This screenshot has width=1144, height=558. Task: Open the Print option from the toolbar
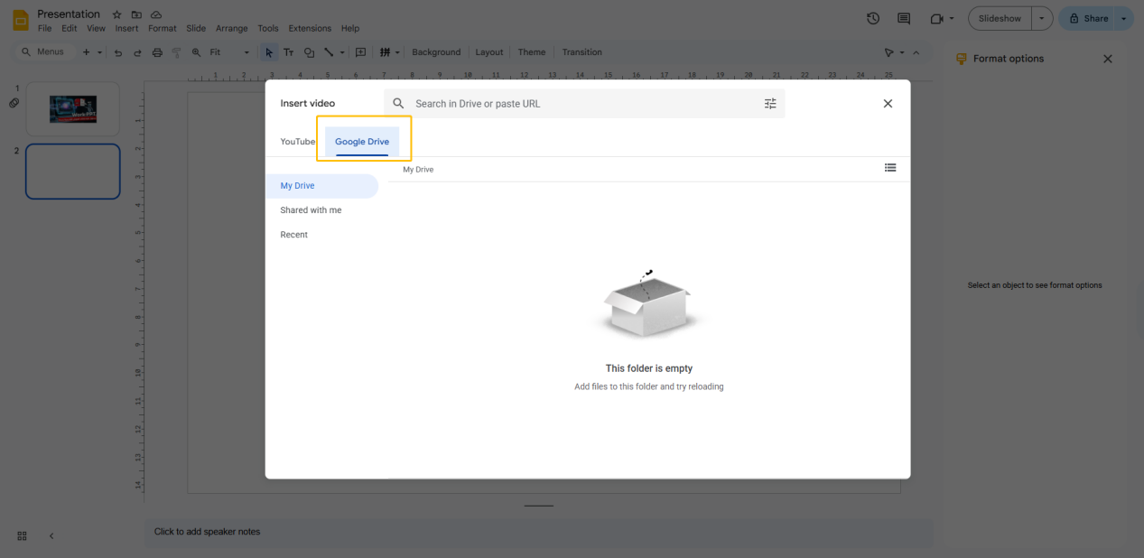[x=157, y=51]
